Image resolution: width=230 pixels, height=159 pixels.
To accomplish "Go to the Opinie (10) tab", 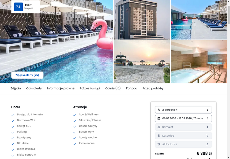I will [113, 88].
